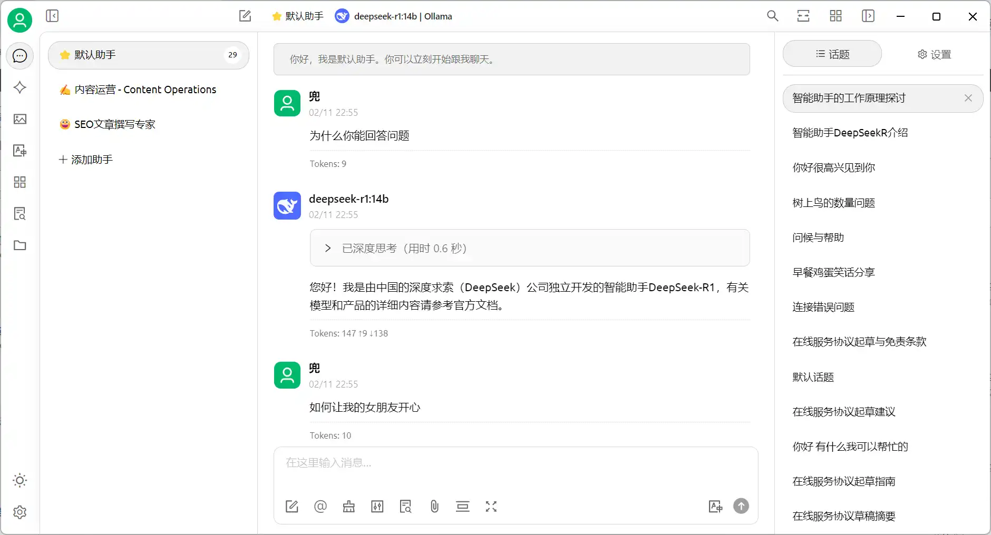Send message with arrow button
This screenshot has height=535, width=991.
coord(741,506)
